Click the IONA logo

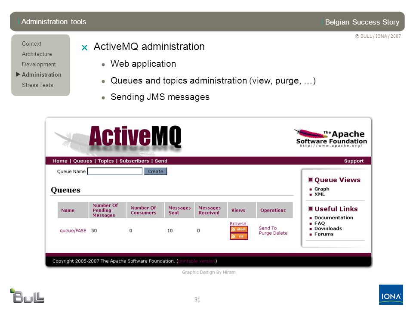(391, 294)
